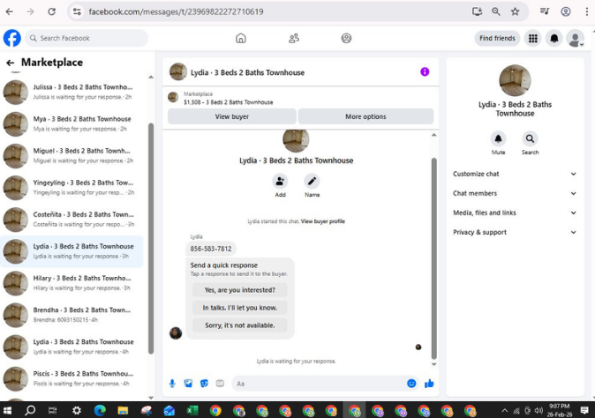Click the View buyer button
This screenshot has width=595, height=418.
232,116
